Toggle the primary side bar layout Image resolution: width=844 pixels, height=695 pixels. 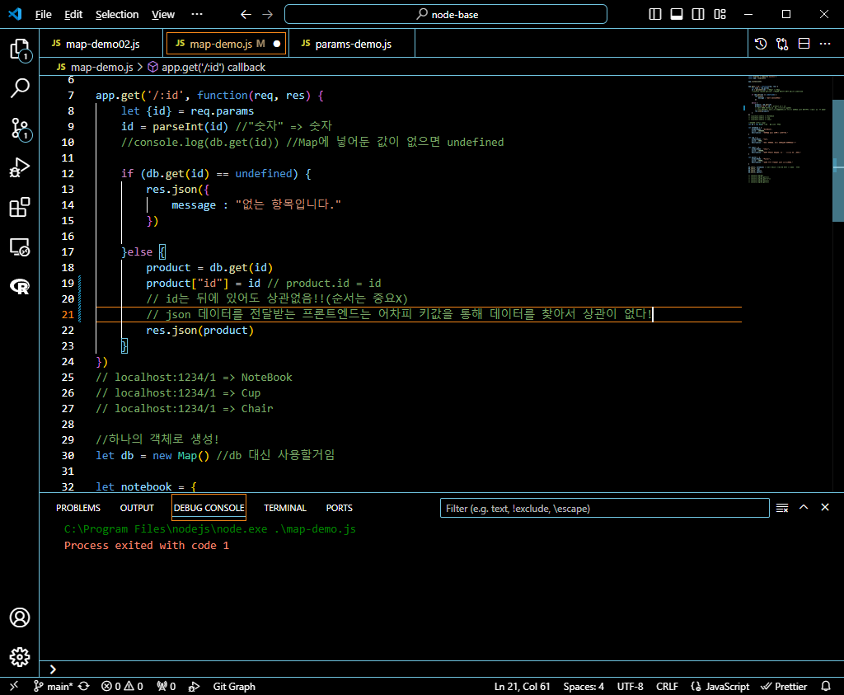655,15
